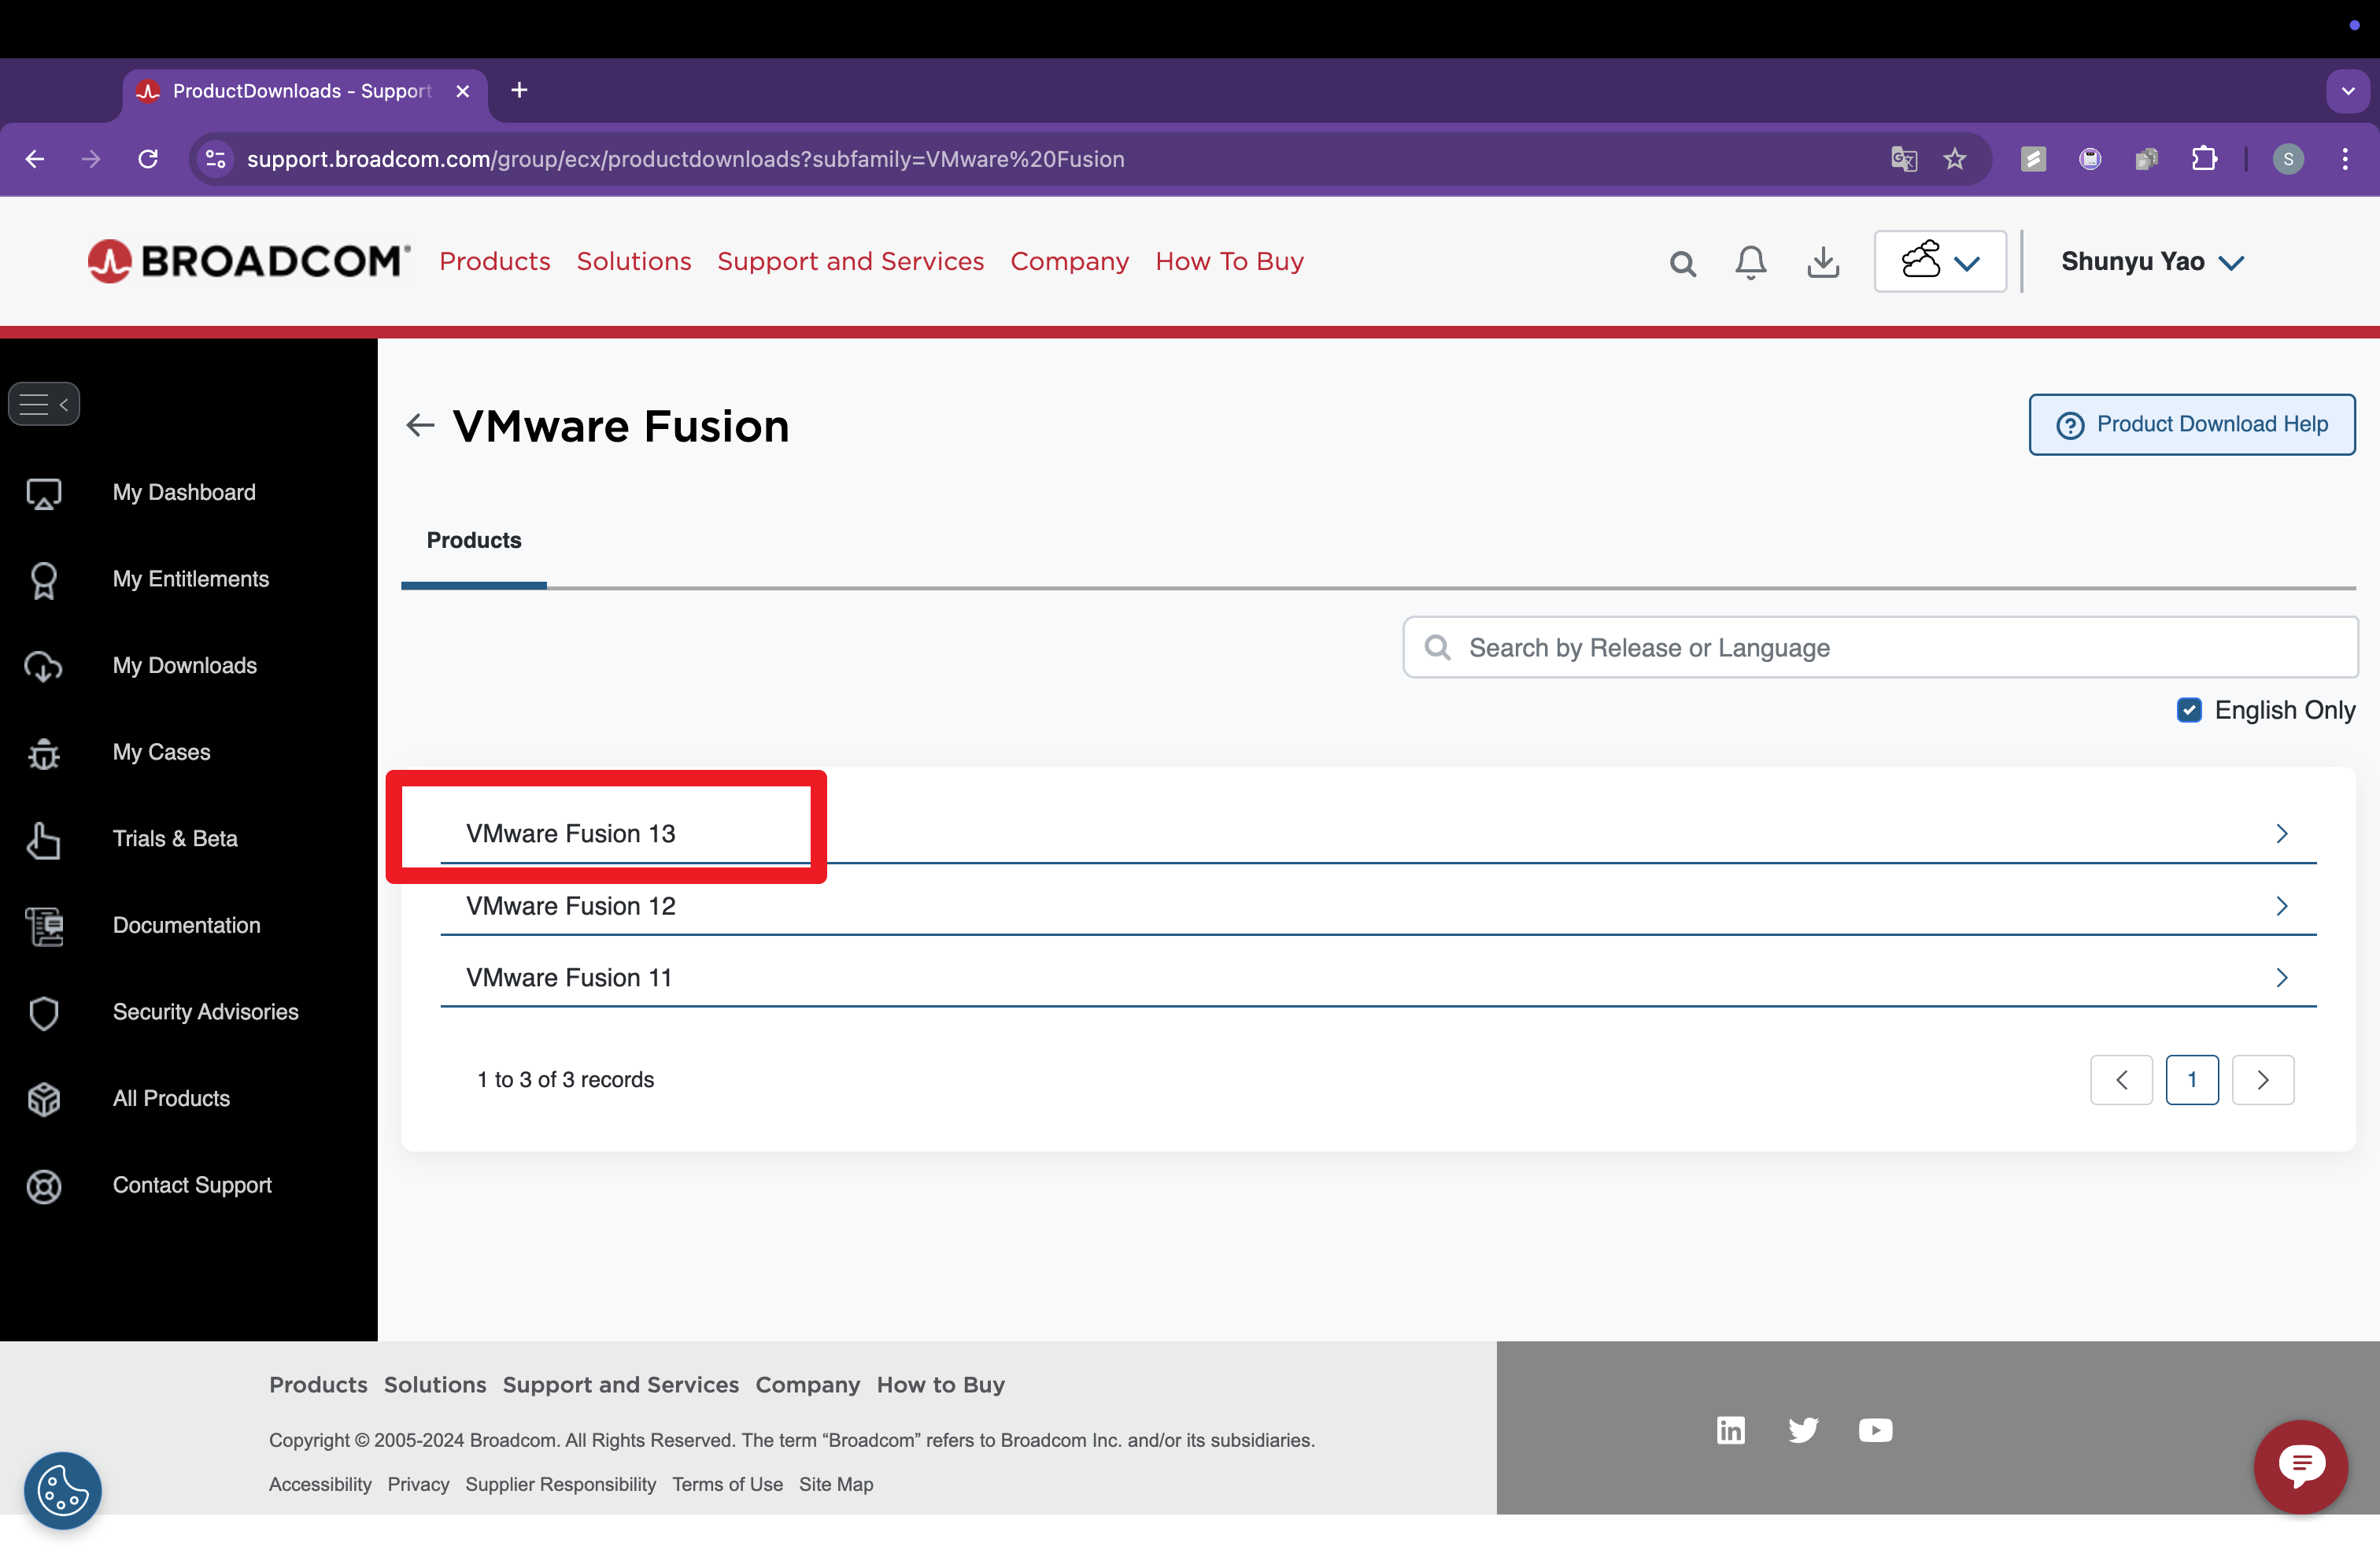
Task: Open cookie preferences button
Action: pyautogui.click(x=63, y=1491)
